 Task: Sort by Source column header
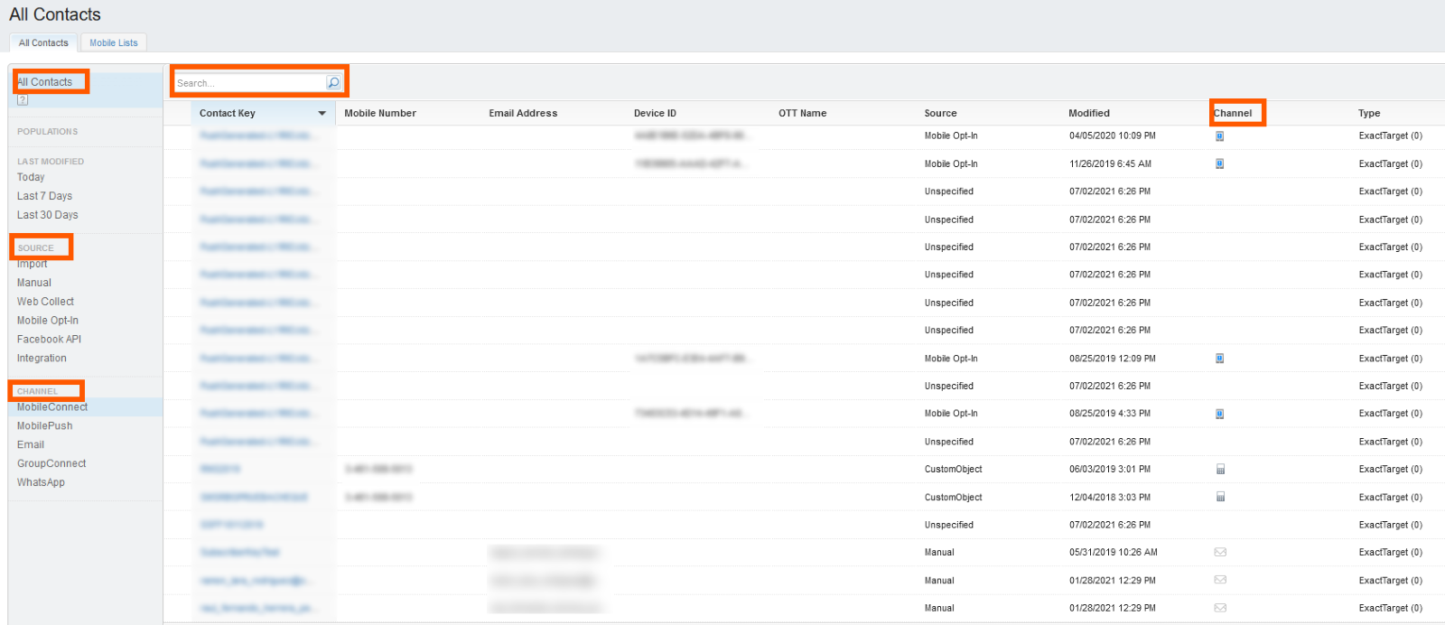pos(940,114)
